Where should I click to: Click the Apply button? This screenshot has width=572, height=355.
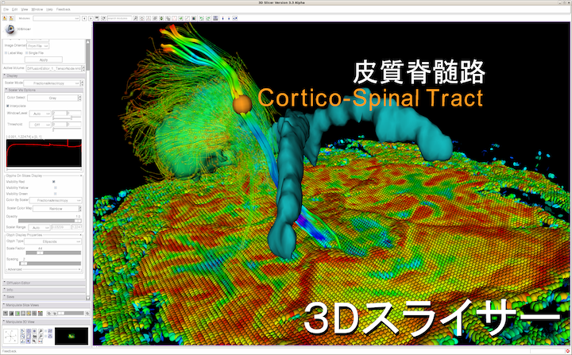(x=44, y=60)
